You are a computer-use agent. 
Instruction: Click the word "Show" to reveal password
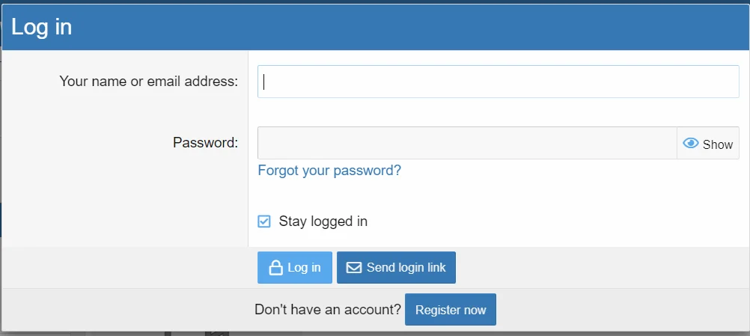click(x=718, y=144)
